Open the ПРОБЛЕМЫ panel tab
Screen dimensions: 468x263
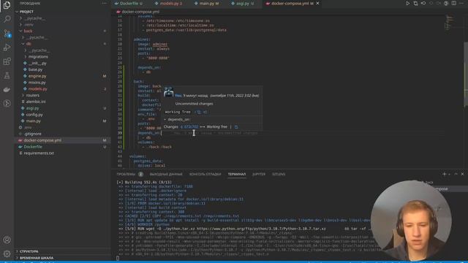[x=126, y=174]
